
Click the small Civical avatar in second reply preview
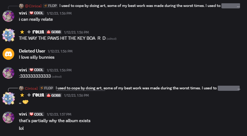coord(21,88)
